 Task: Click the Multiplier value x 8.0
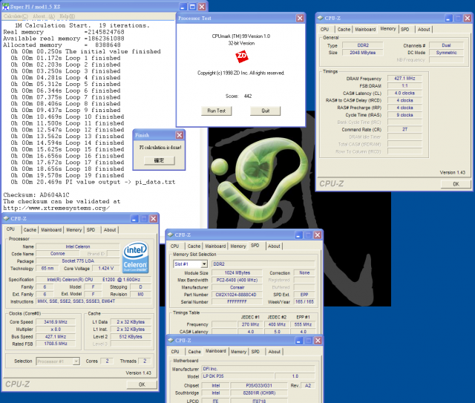click(56, 329)
